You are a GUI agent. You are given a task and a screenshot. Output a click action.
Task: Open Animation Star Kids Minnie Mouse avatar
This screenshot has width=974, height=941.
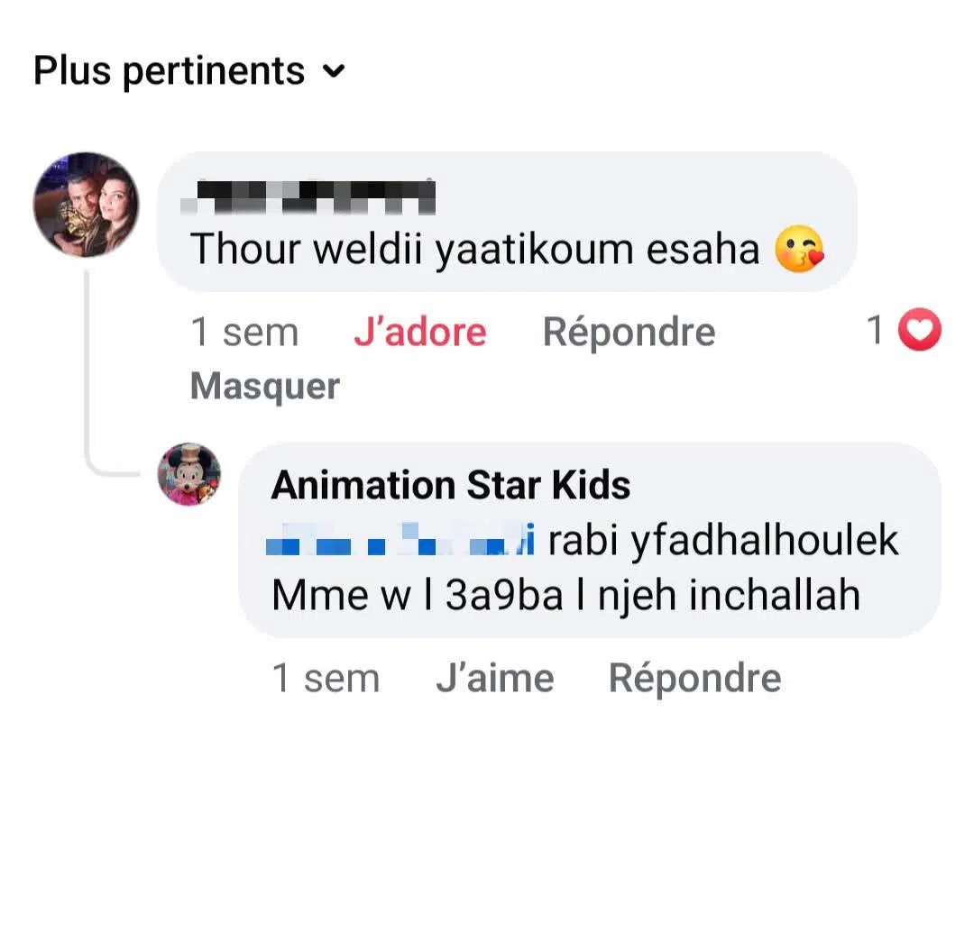(189, 474)
